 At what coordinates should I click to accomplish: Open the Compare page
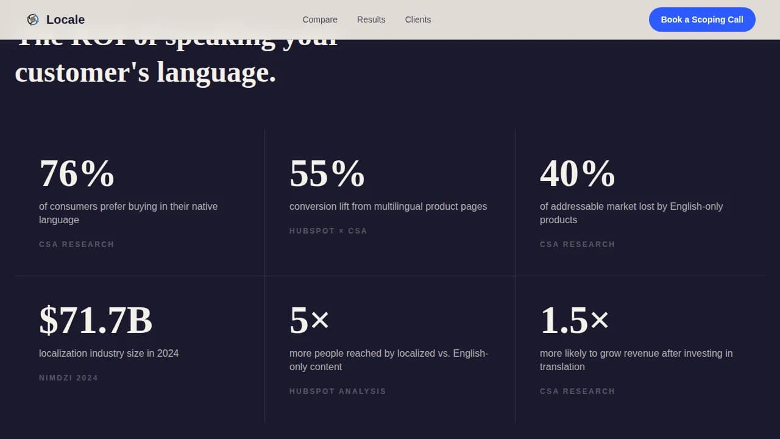coord(319,20)
